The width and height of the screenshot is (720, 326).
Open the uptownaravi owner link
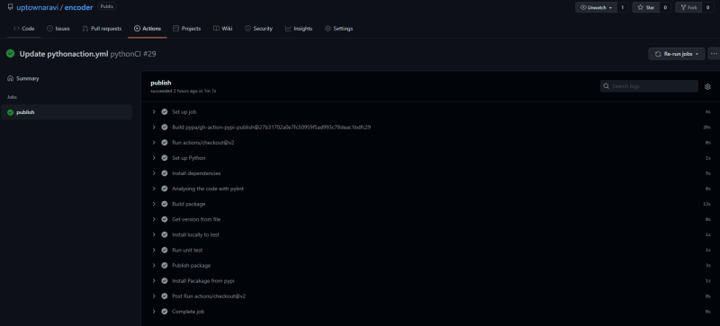(37, 7)
